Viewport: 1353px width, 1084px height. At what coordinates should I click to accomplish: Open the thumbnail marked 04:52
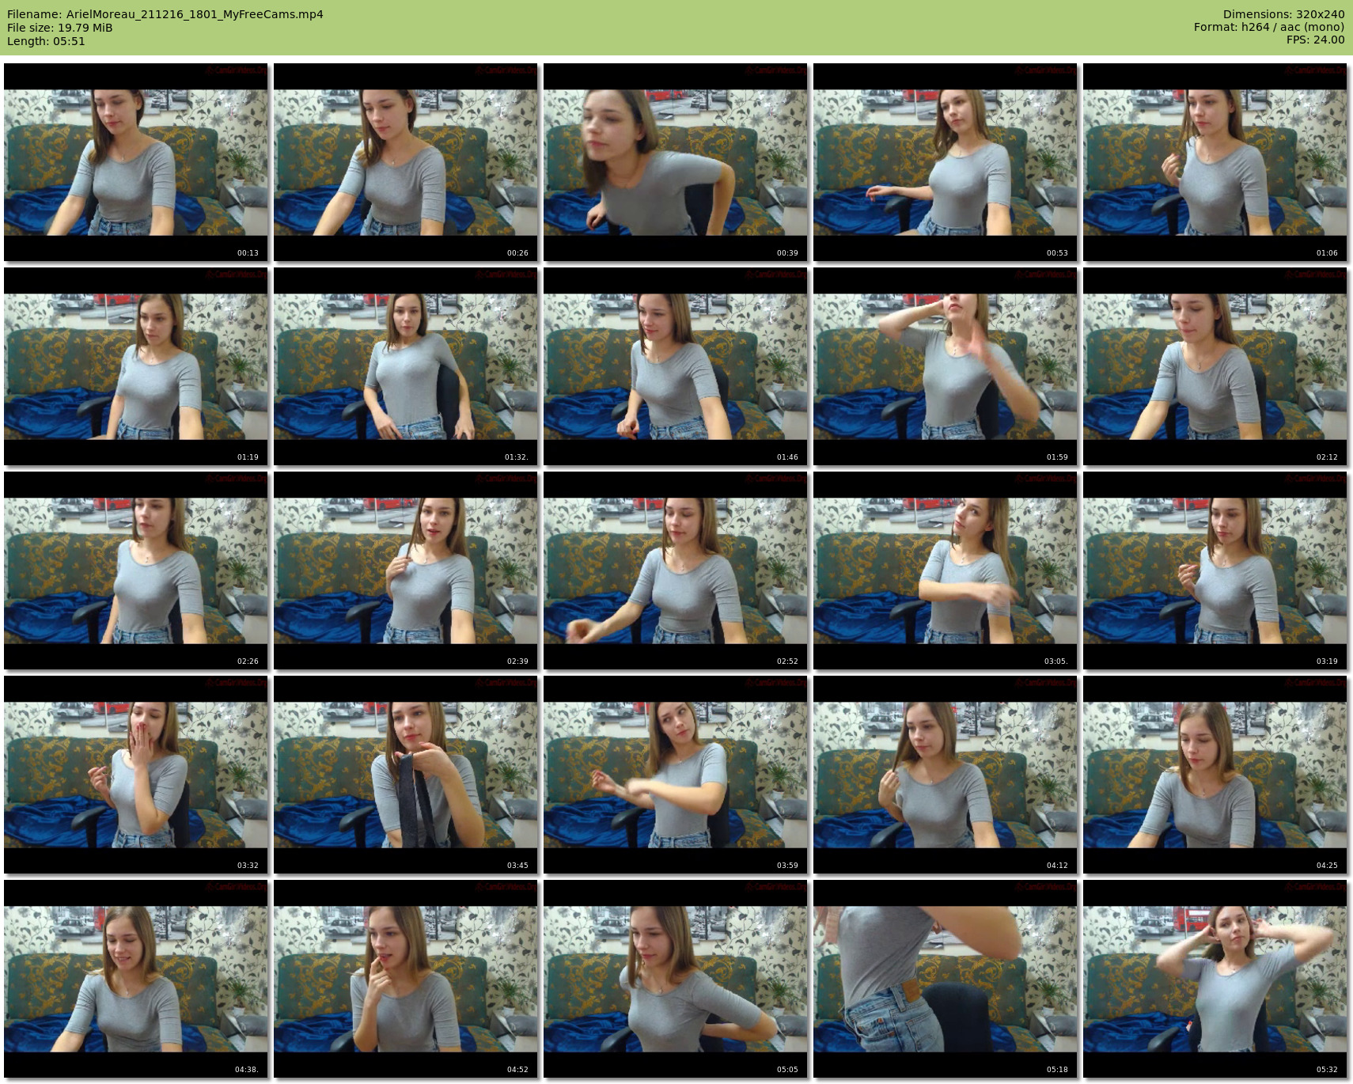(x=405, y=979)
